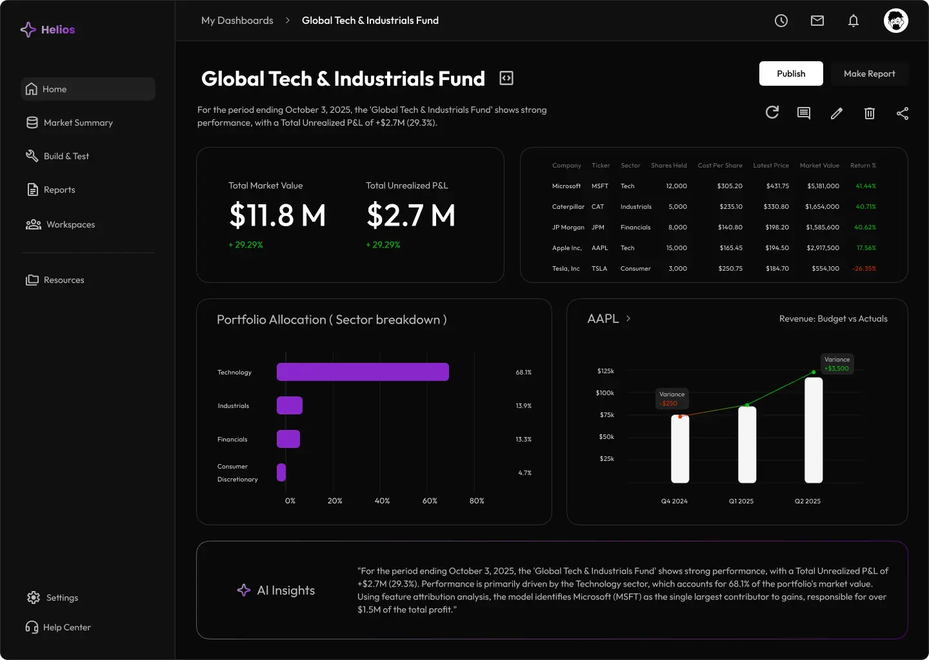The width and height of the screenshot is (929, 660).
Task: Click the embed code icon beside fund title
Action: 506,78
